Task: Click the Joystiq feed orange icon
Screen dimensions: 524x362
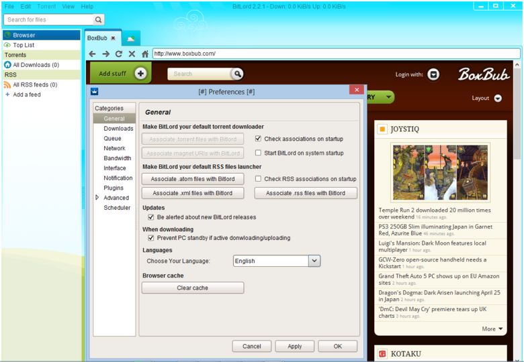Action: point(382,129)
